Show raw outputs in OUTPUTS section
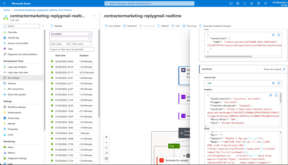The width and height of the screenshot is (288, 165). [x=274, y=69]
